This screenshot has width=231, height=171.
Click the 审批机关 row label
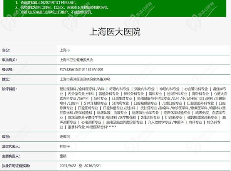tap(9, 60)
